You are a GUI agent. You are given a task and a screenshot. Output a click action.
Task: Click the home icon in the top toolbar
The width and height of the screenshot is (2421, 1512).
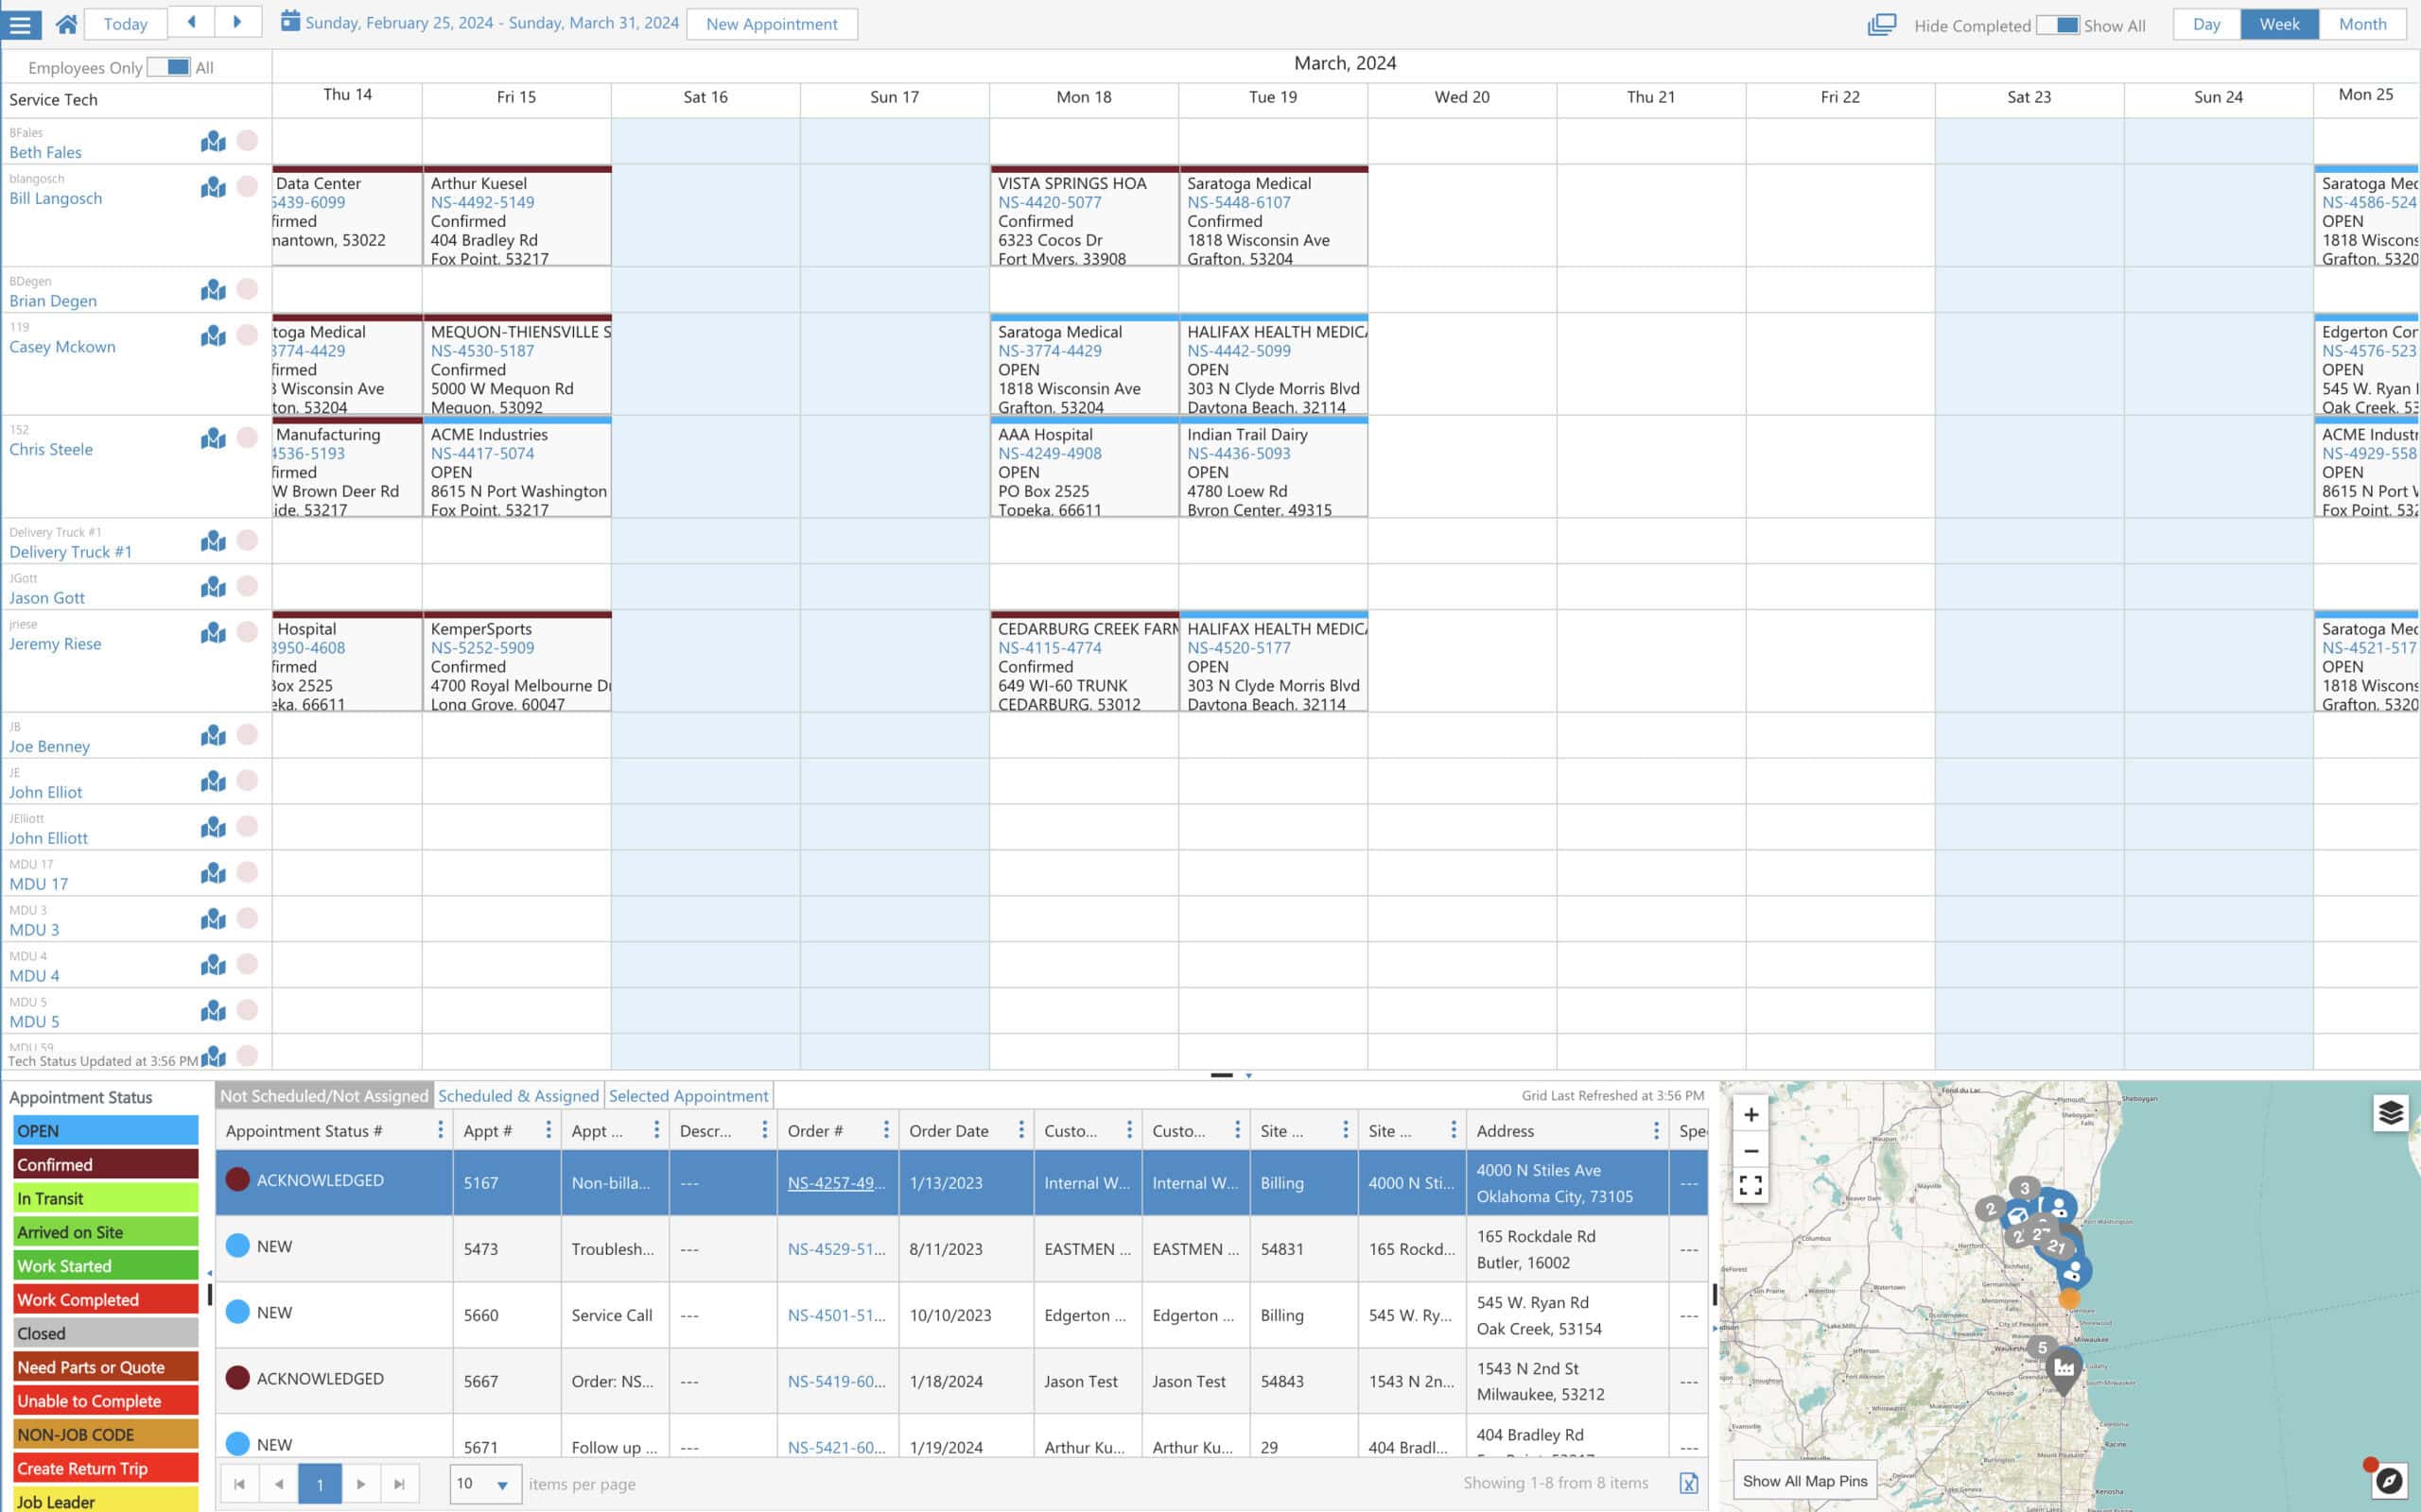(66, 24)
